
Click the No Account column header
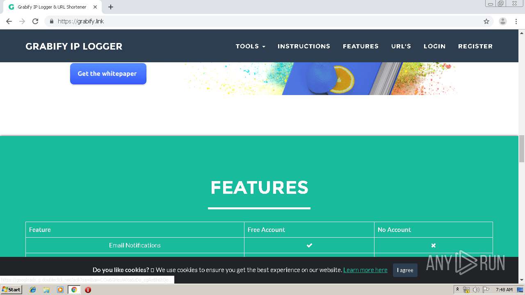coord(434,230)
